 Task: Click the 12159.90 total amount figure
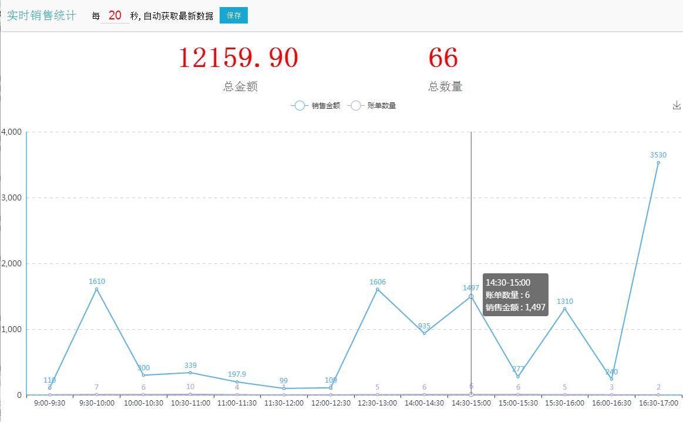click(238, 58)
